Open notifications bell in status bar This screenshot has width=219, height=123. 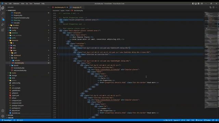point(216,120)
